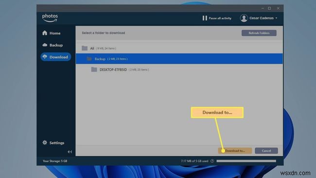Screen dimensions: 316x178
Task: Click the Backup cloud icon
Action: [45, 45]
